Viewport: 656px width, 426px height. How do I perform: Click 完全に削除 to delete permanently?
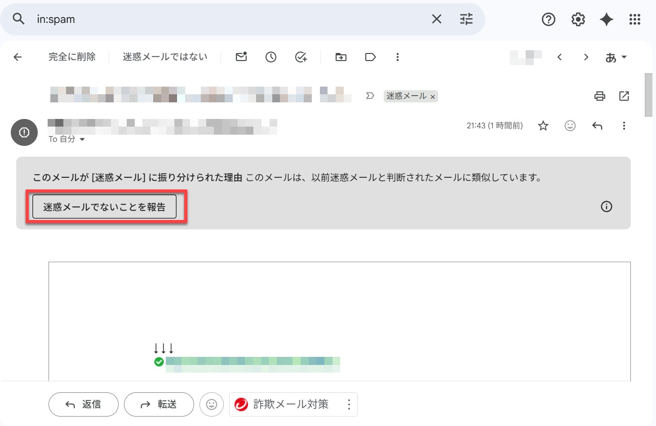(72, 57)
